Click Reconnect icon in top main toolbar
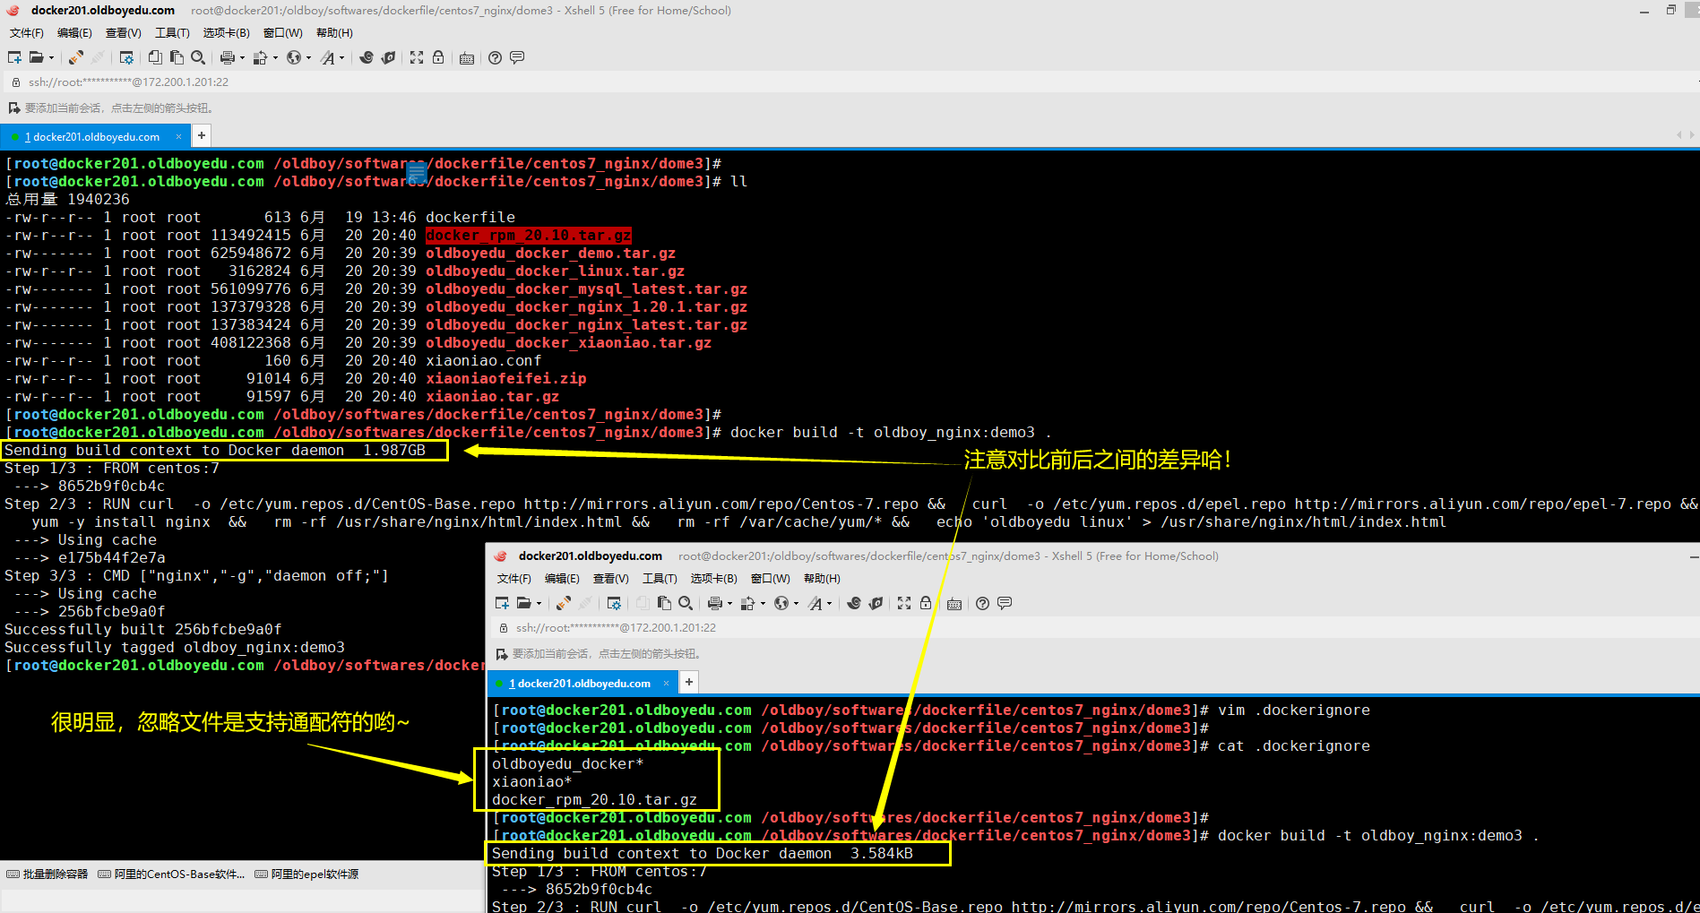 76,57
